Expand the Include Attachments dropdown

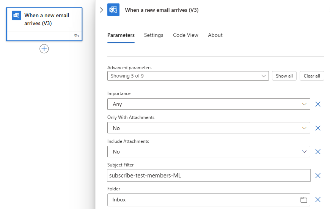click(209, 152)
